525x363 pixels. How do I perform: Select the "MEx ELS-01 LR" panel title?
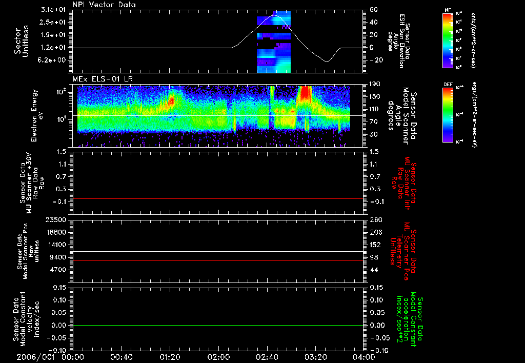(x=103, y=79)
